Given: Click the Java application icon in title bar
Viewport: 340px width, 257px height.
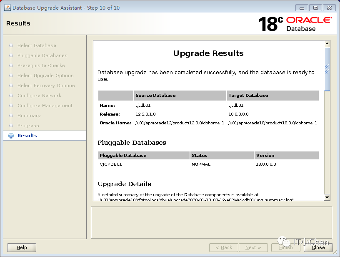Looking at the screenshot, I should tap(7, 8).
